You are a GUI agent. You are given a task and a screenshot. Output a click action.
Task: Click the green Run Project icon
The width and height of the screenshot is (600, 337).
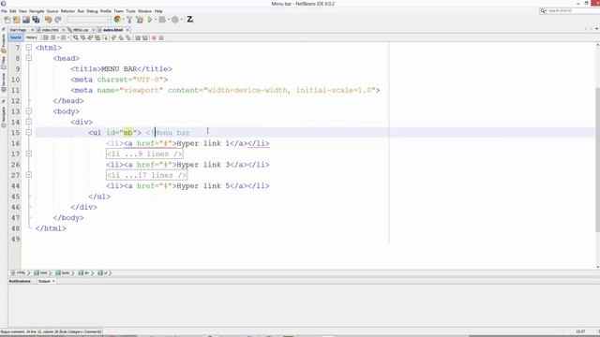click(150, 20)
